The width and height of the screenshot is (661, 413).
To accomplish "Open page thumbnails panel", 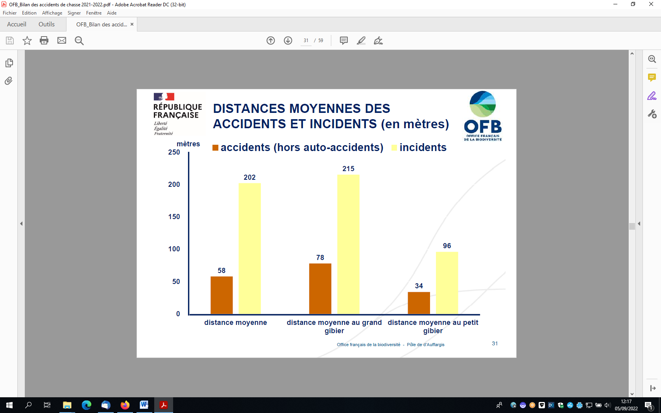I will (x=9, y=63).
